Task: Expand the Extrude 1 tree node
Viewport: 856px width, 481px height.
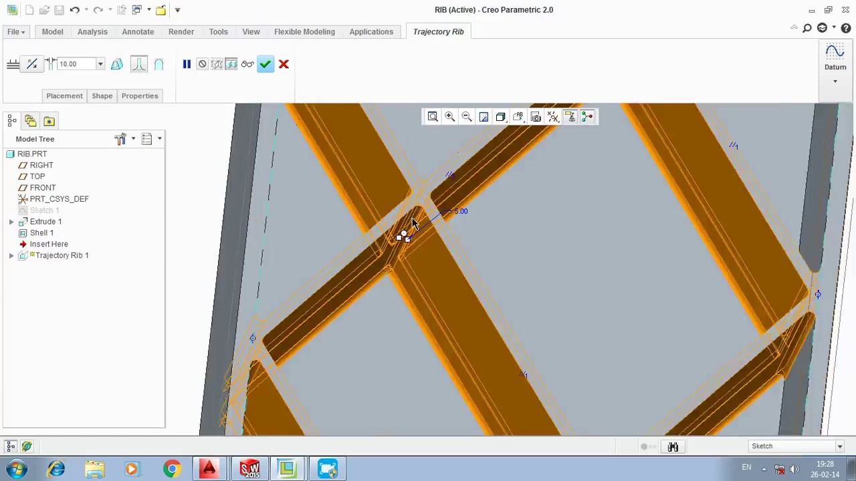Action: pyautogui.click(x=11, y=222)
